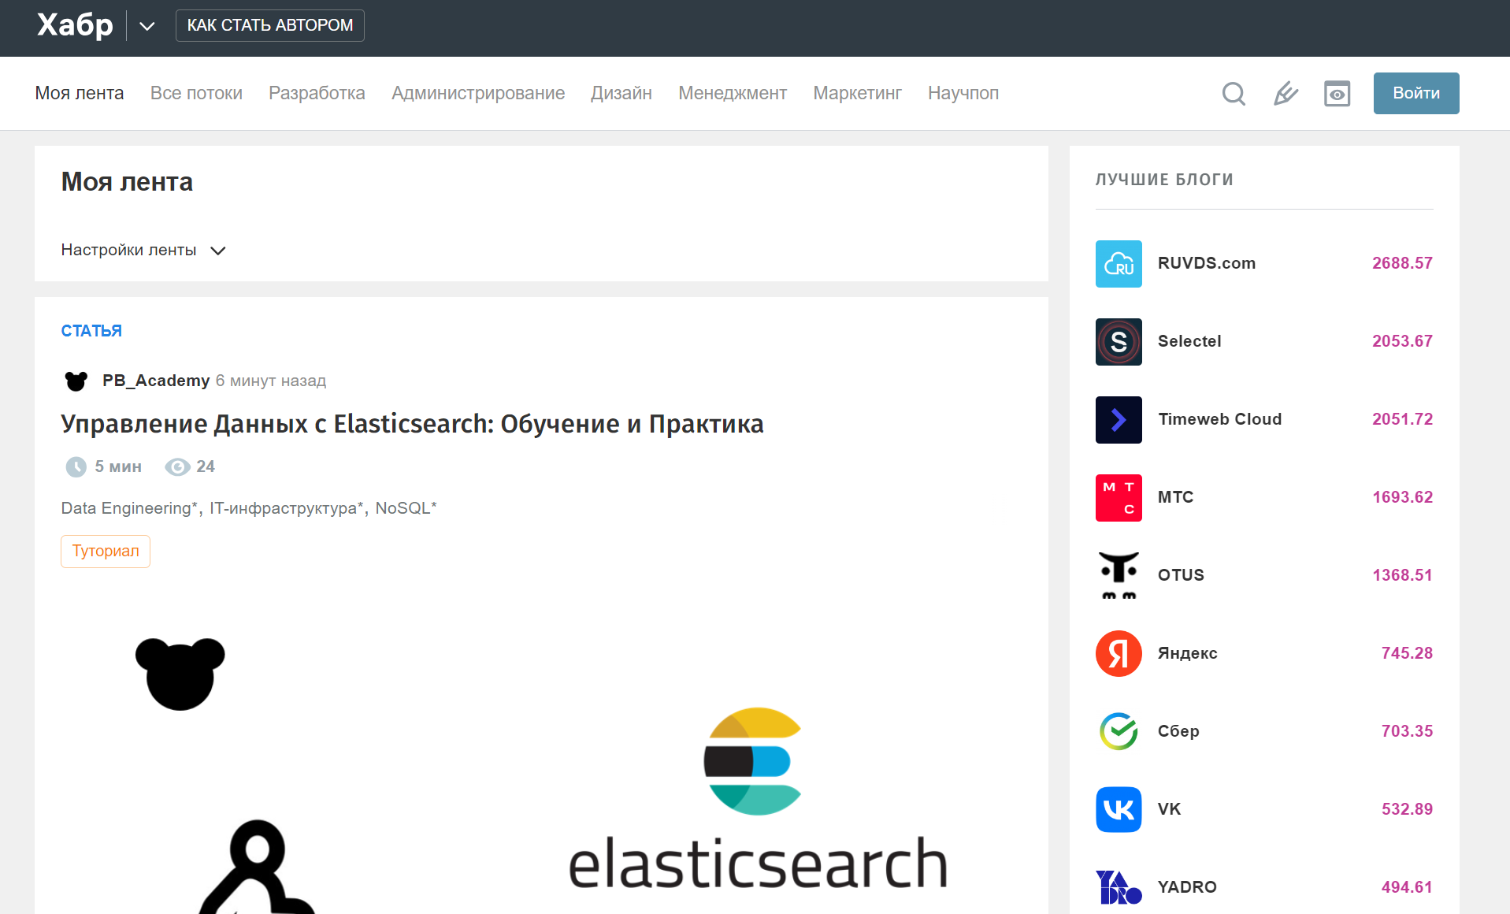Open search with magnifier icon
This screenshot has width=1510, height=914.
[1234, 94]
